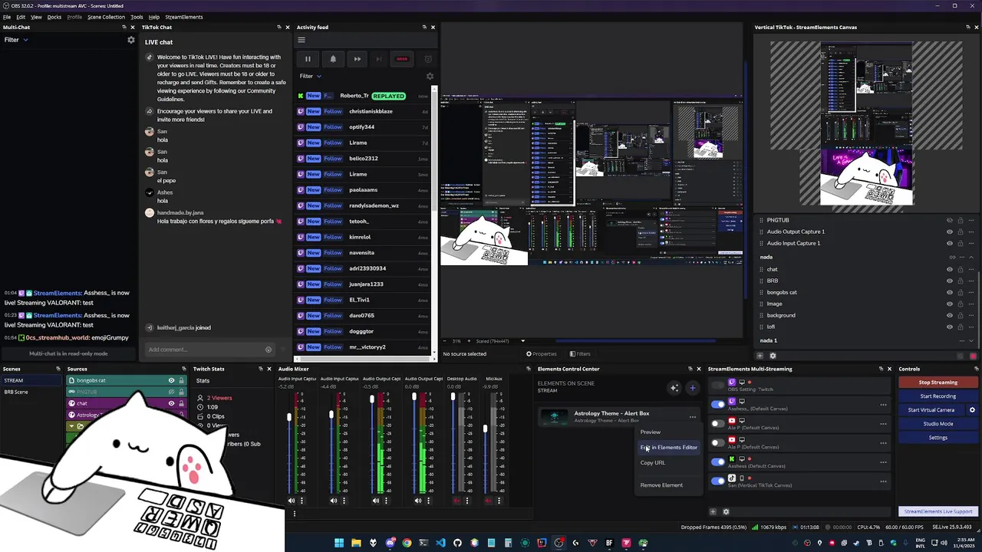Open options for Asshess Kick destination

[x=883, y=462]
